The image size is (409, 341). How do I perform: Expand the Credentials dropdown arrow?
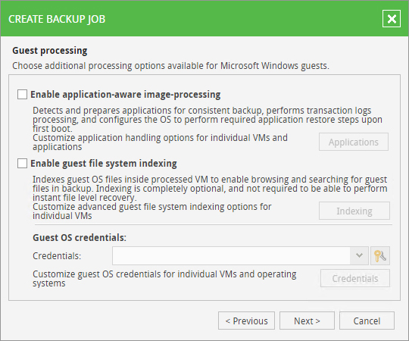pos(359,255)
